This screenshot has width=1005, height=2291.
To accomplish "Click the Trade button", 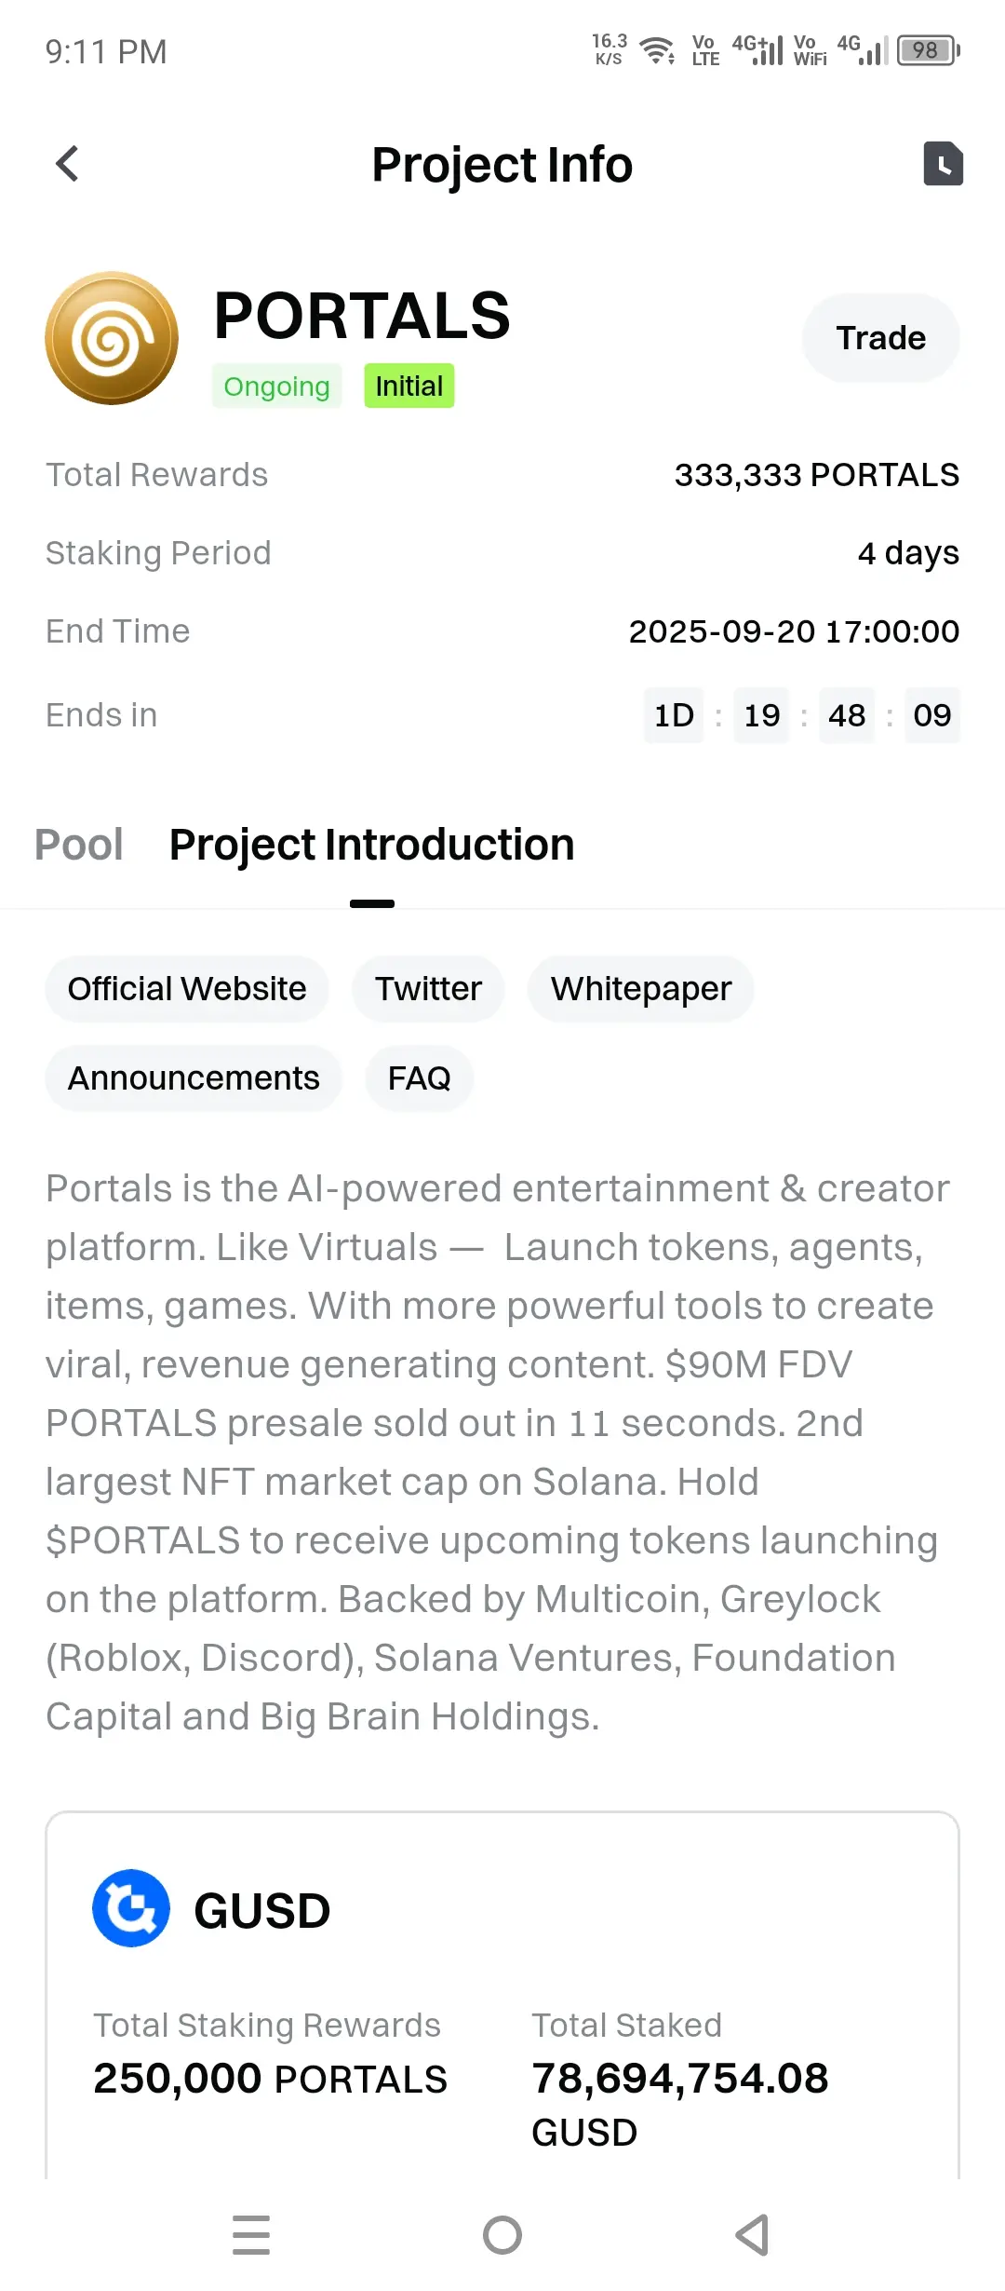I will pyautogui.click(x=880, y=338).
